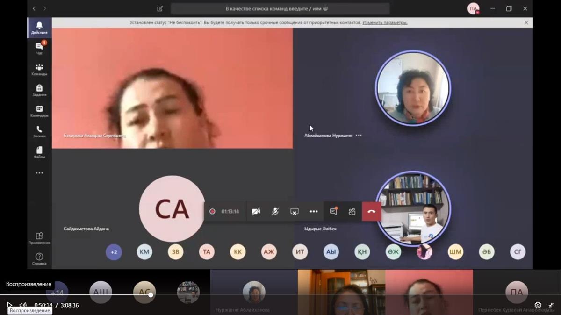Toggle the camera on or off
The image size is (561, 315).
click(256, 212)
